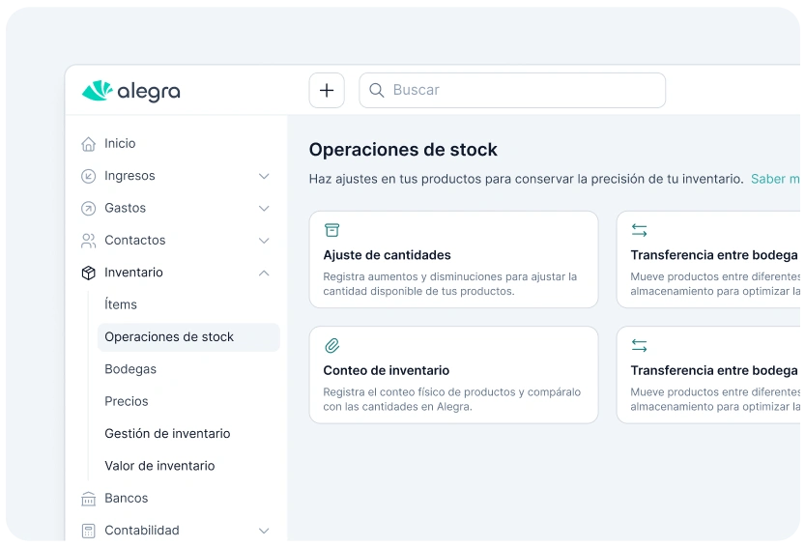Expand the Contabilidad chevron
This screenshot has width=806, height=548.
click(x=264, y=531)
